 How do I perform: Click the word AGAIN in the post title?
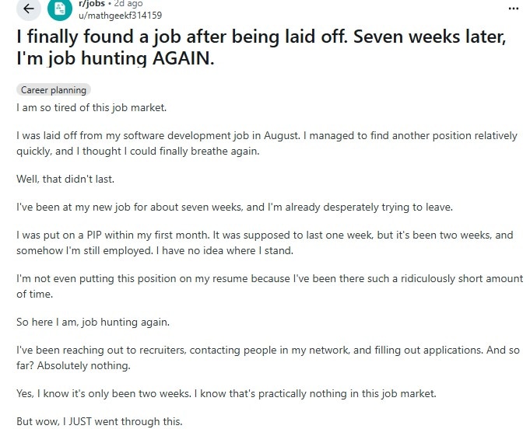click(183, 58)
